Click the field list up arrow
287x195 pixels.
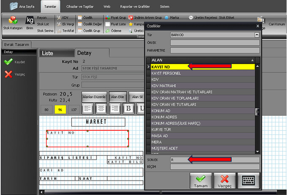click(x=257, y=66)
